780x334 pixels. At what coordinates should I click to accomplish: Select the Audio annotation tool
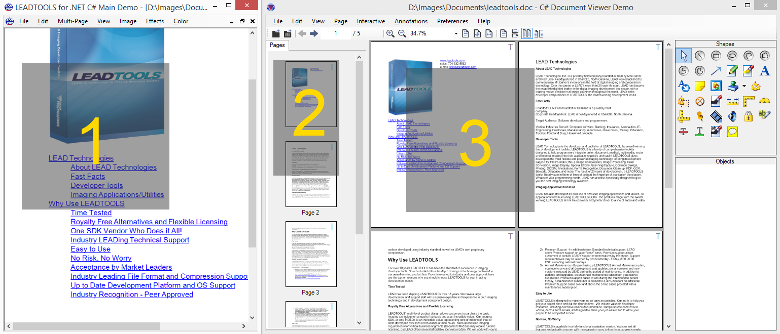point(731,116)
